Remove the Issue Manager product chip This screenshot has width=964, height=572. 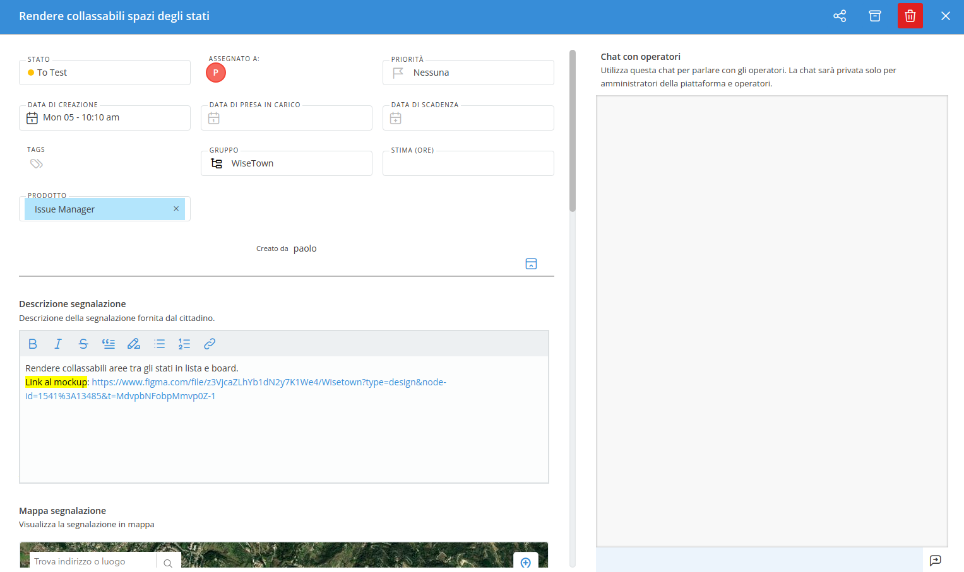click(x=176, y=209)
